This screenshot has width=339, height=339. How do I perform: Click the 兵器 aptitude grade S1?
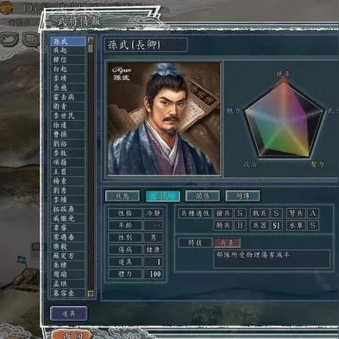[x=276, y=226]
